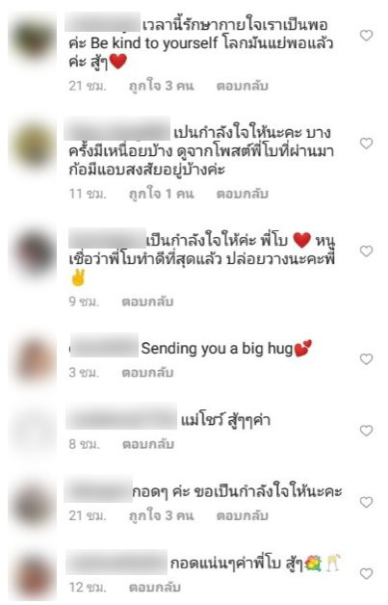View the 1 like on the 11 ชม. comment

[161, 194]
